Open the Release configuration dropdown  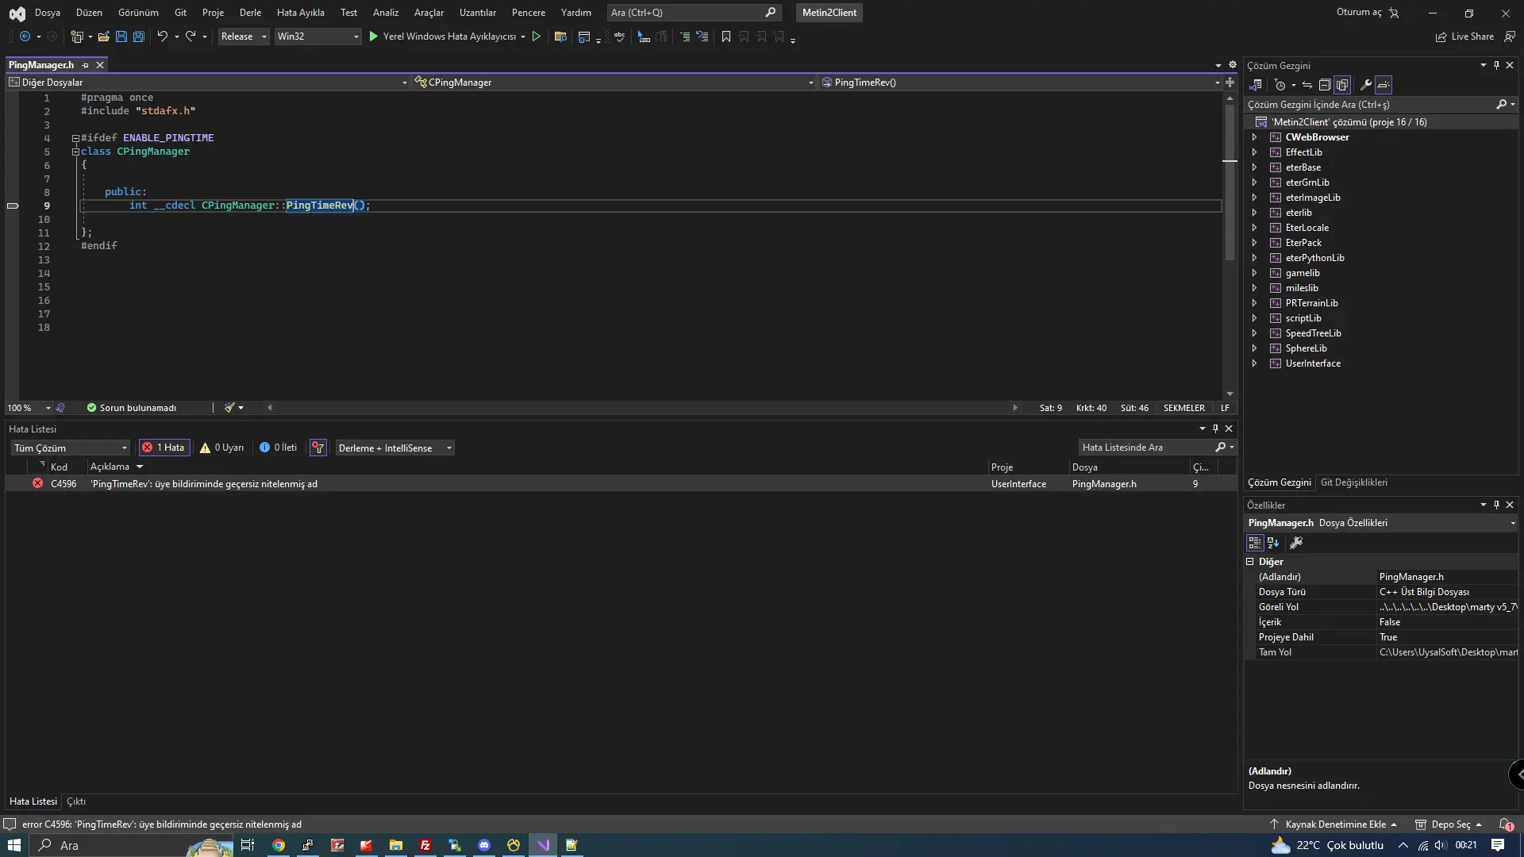[x=244, y=37]
